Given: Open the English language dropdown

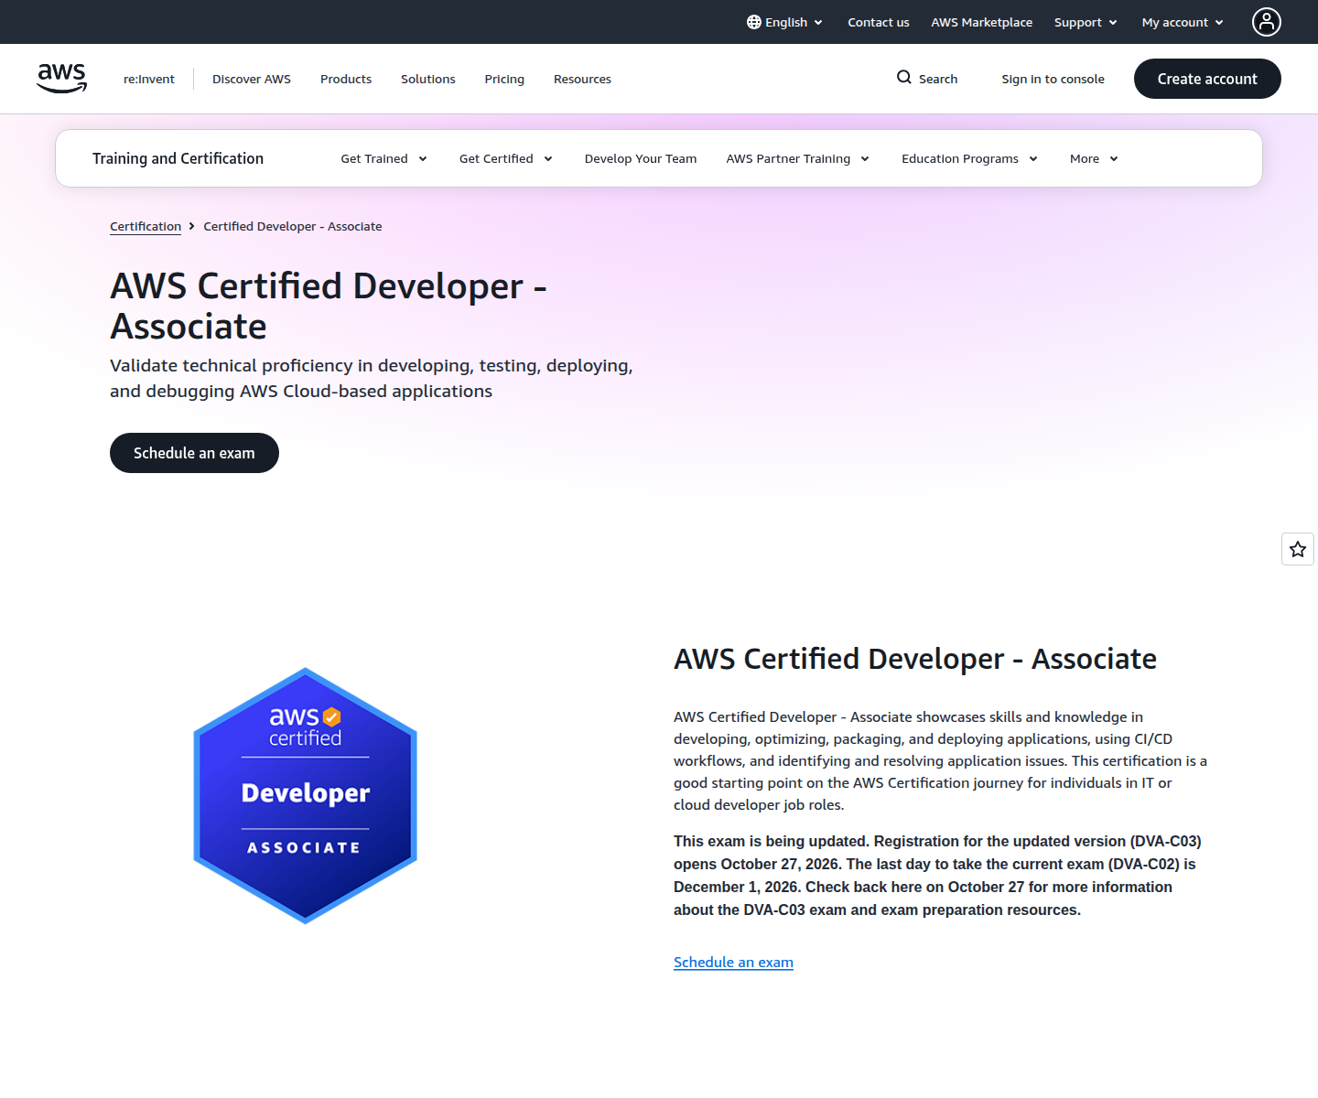Looking at the screenshot, I should (x=785, y=22).
